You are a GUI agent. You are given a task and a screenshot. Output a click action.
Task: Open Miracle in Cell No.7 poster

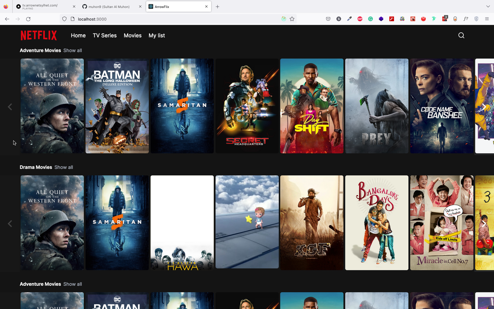coord(442,223)
